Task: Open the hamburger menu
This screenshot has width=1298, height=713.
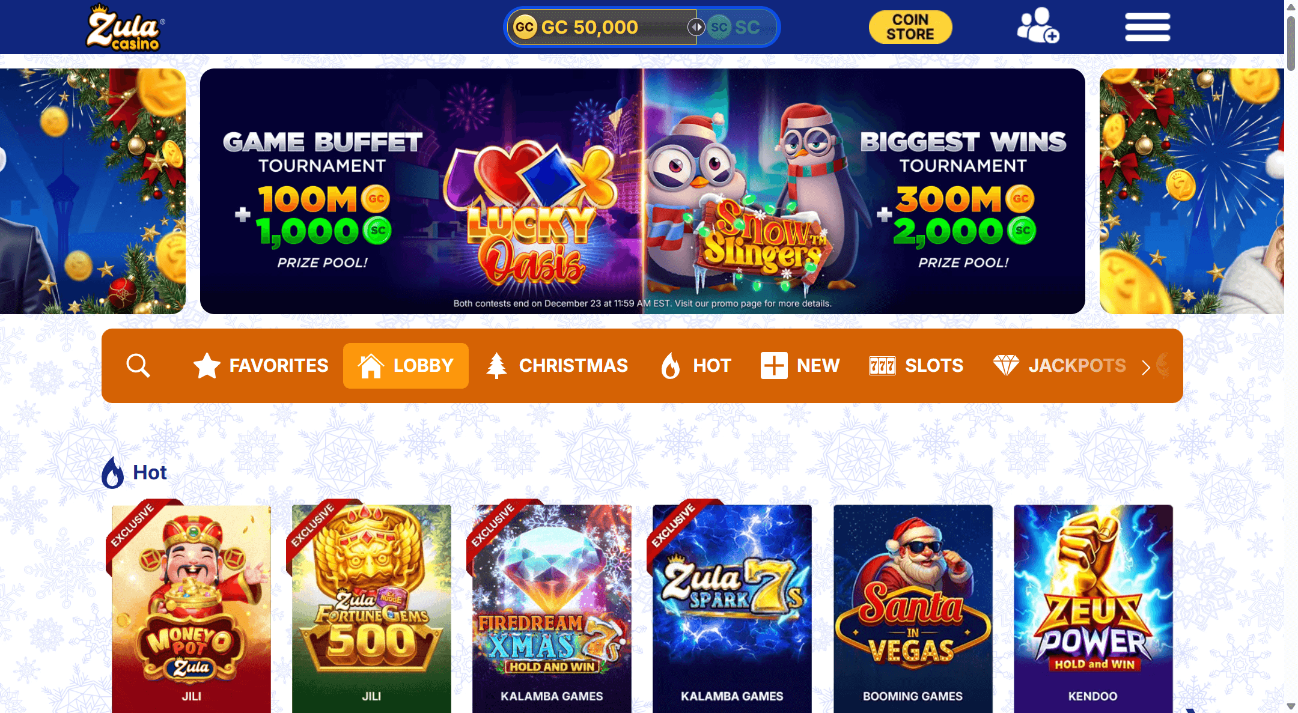Action: click(1147, 27)
